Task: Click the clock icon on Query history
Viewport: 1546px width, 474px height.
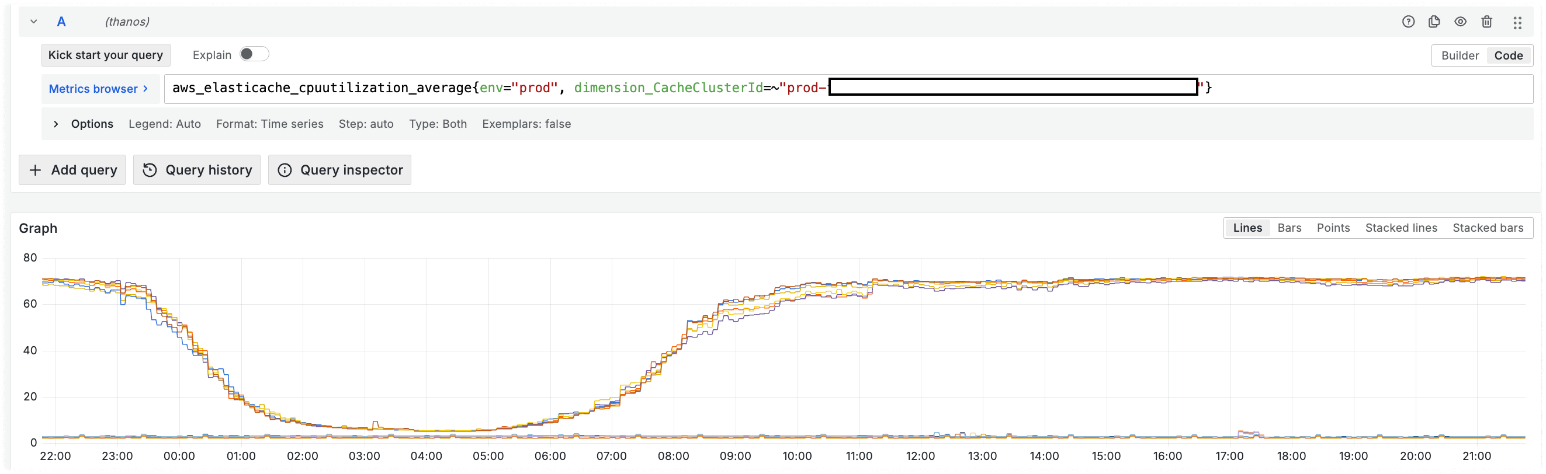Action: pyautogui.click(x=150, y=170)
